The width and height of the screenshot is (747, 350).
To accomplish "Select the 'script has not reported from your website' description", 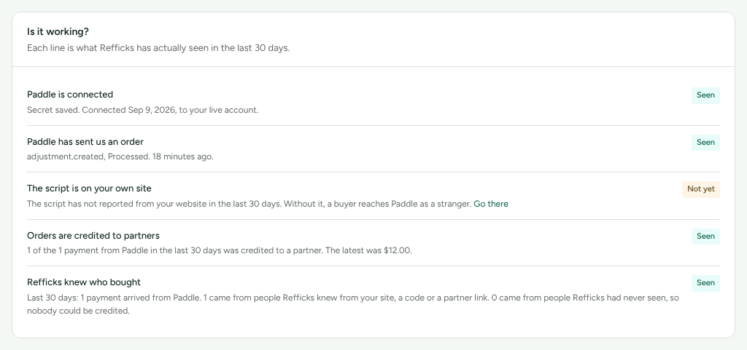I will [x=249, y=204].
